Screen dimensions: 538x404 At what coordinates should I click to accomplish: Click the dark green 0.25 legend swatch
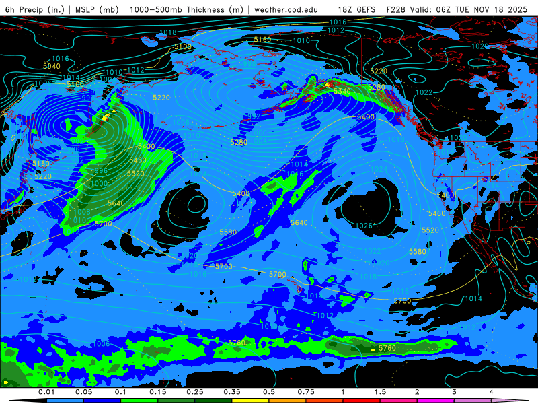213,401
